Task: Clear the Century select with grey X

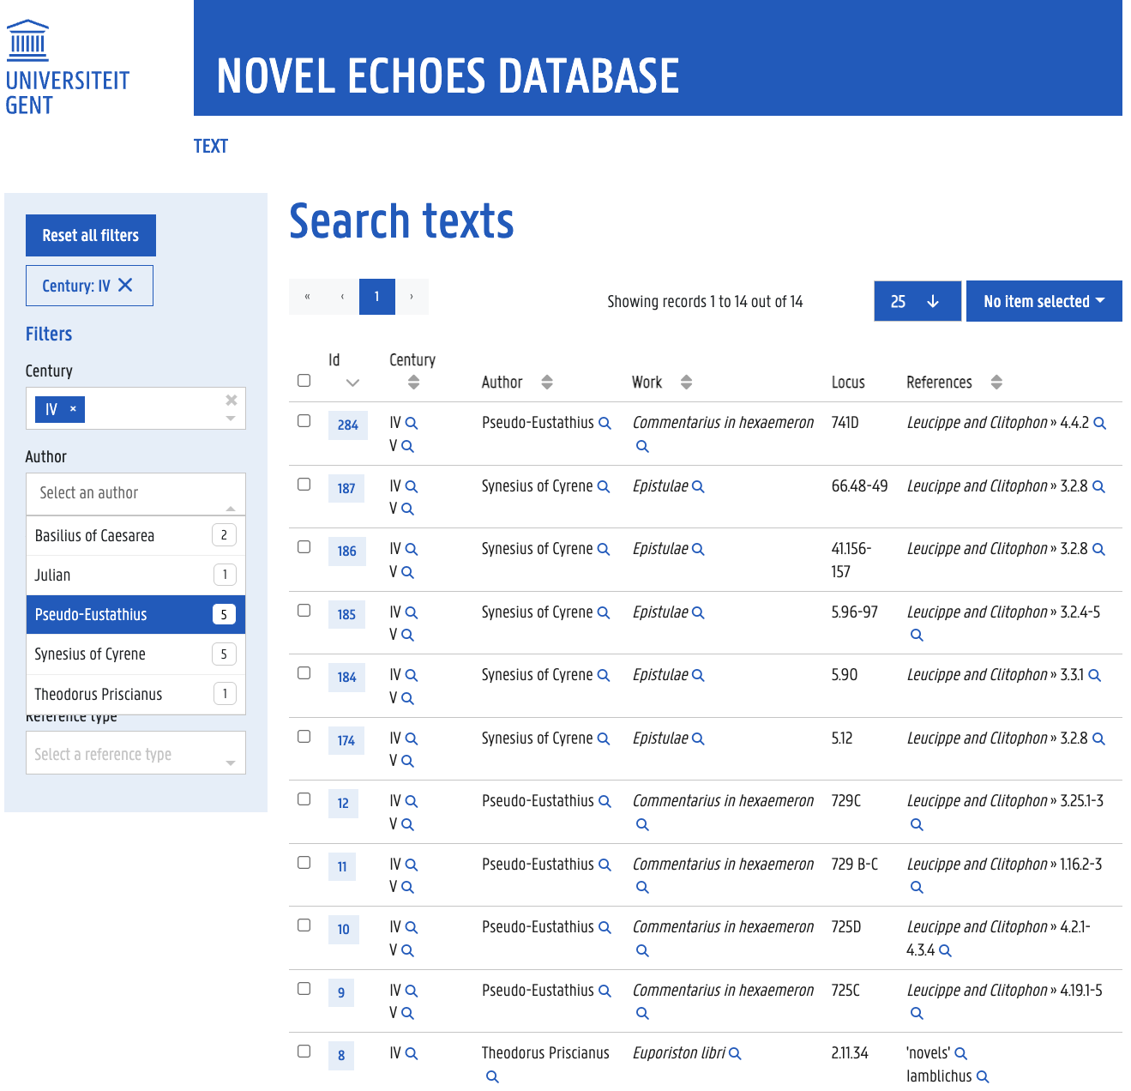Action: [x=231, y=400]
